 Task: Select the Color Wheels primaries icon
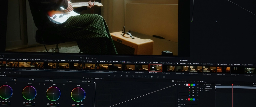pyautogui.click(x=5, y=72)
